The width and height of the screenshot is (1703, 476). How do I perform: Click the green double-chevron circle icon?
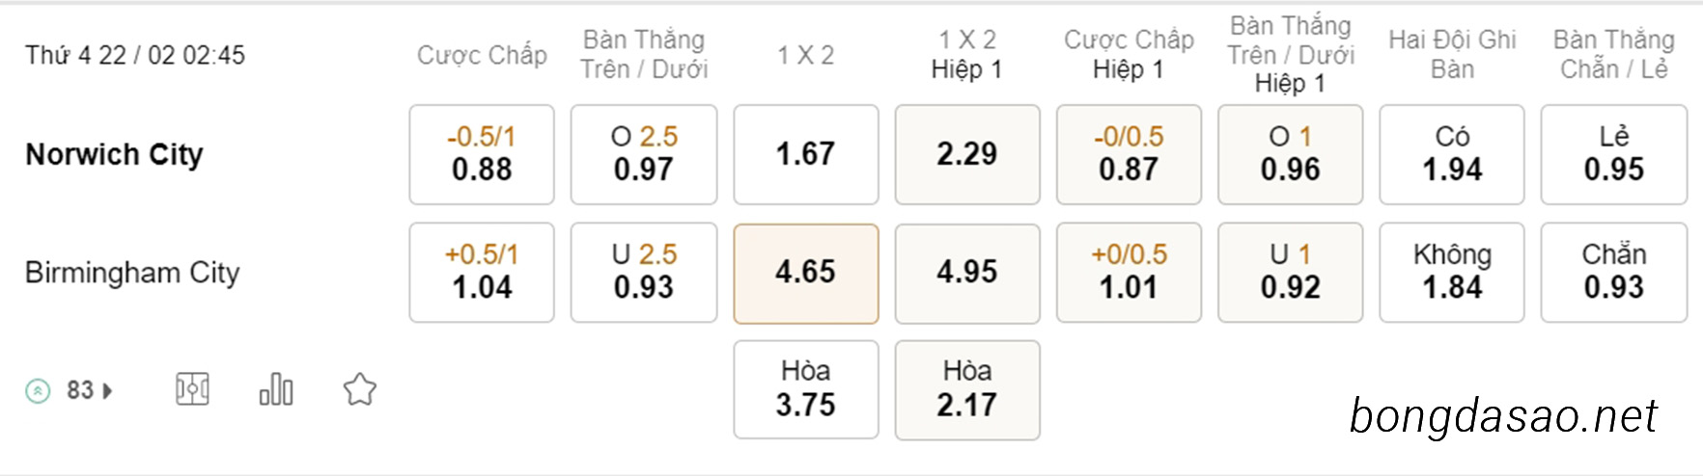click(x=38, y=390)
